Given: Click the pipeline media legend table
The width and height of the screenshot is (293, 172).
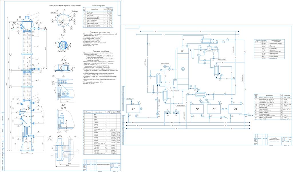Looking at the screenshot, I should [x=269, y=49].
